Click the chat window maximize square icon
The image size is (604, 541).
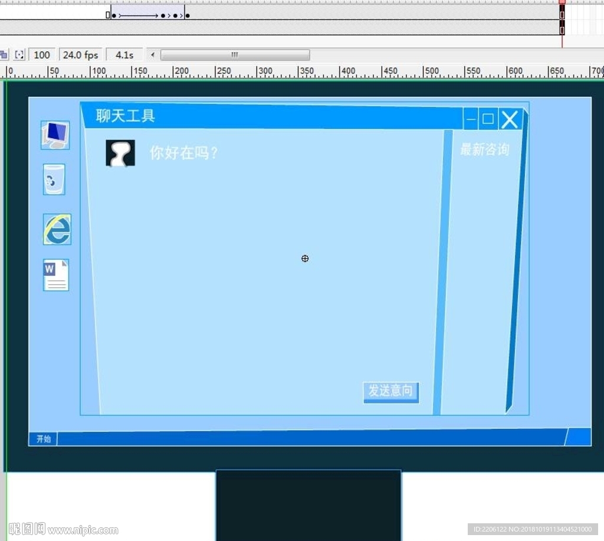(x=488, y=119)
